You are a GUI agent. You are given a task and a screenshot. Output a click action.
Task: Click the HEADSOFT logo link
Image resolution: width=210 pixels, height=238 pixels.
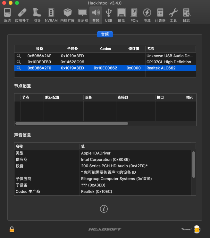105,229
